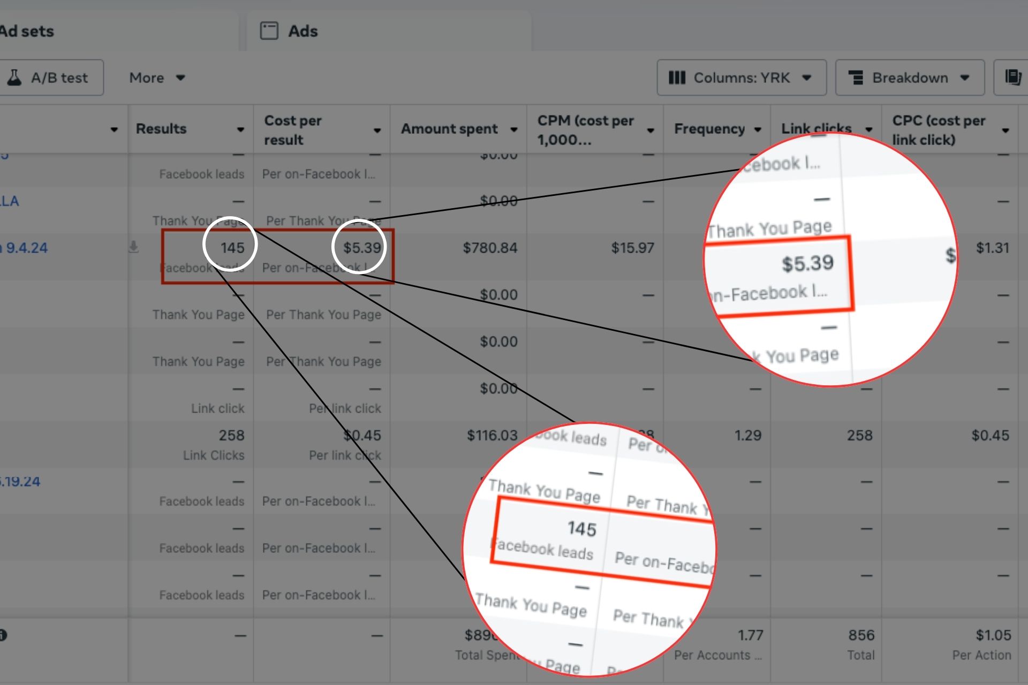Open the 5.19.24 campaign link
This screenshot has height=685, width=1028.
[x=20, y=481]
